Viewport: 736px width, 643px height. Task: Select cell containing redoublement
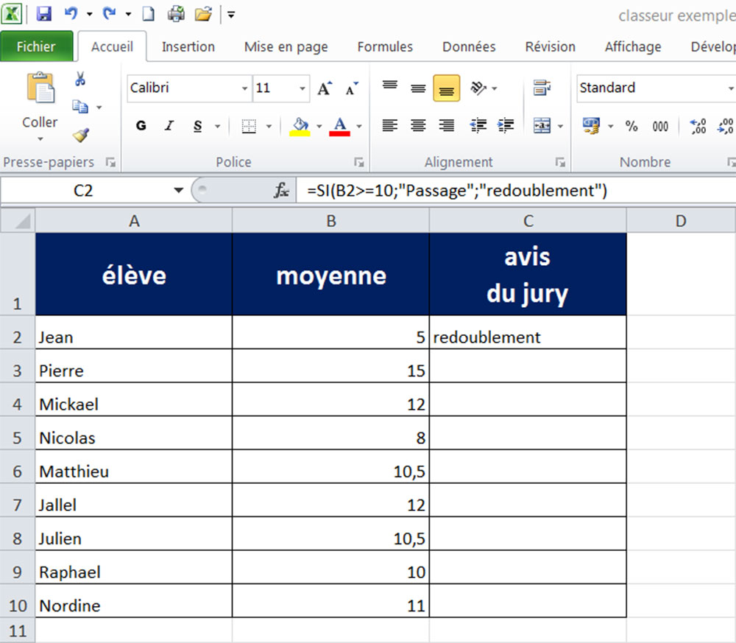(x=528, y=332)
